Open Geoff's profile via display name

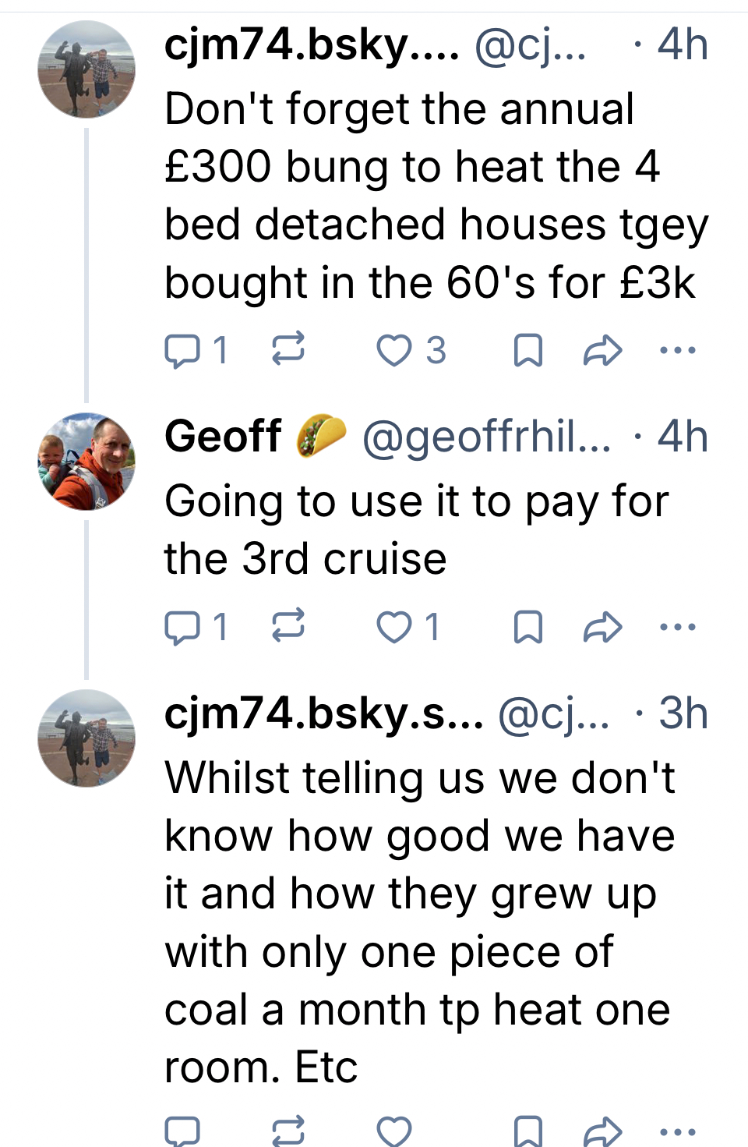[223, 436]
